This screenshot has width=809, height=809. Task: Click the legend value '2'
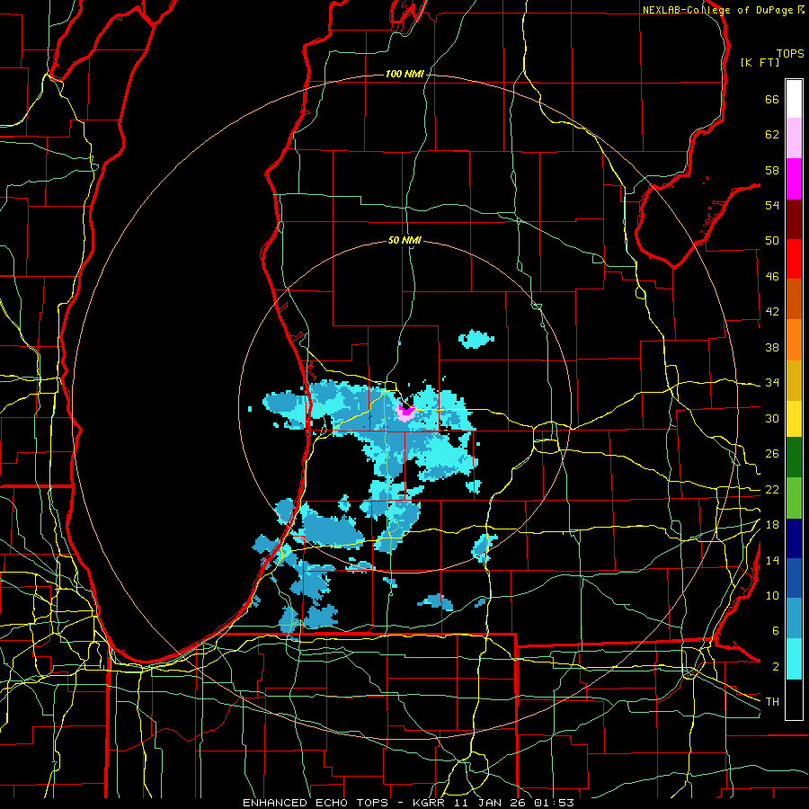(775, 667)
